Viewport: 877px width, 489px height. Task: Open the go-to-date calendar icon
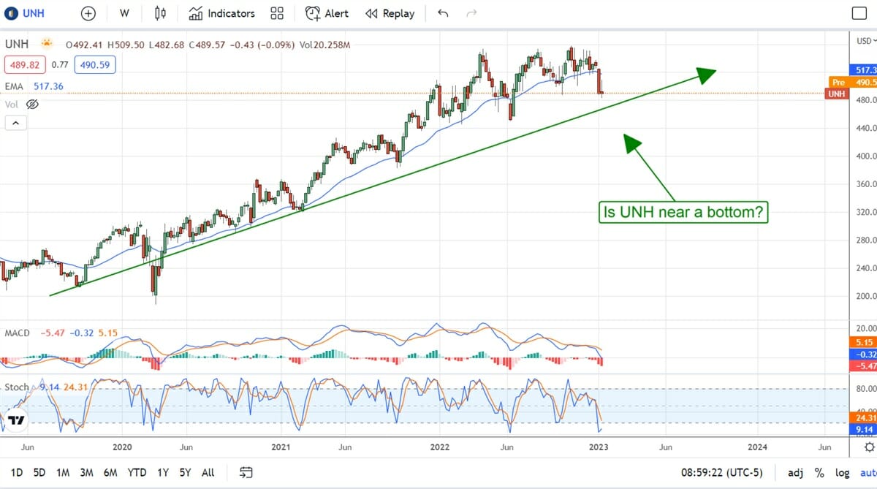point(246,472)
